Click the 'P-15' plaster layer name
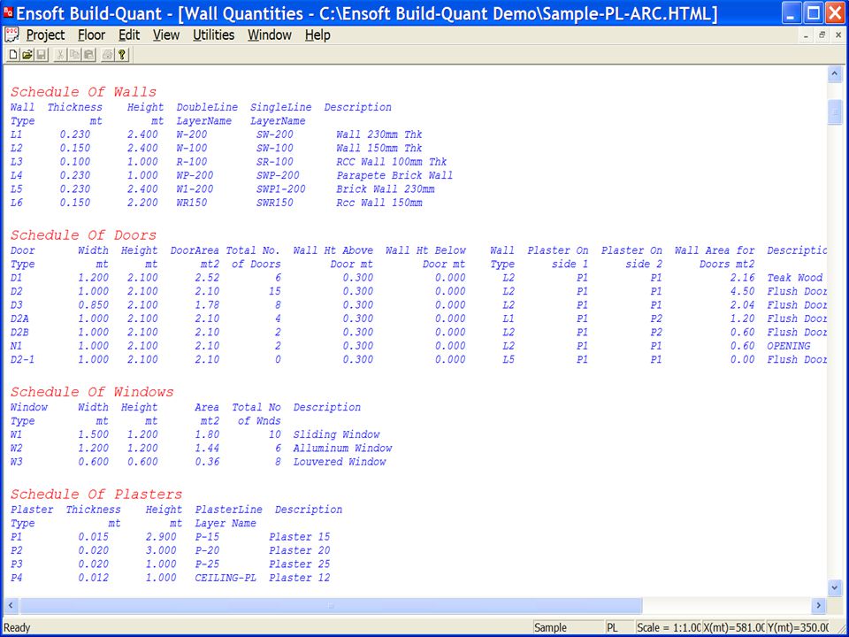The image size is (849, 637). [x=207, y=537]
